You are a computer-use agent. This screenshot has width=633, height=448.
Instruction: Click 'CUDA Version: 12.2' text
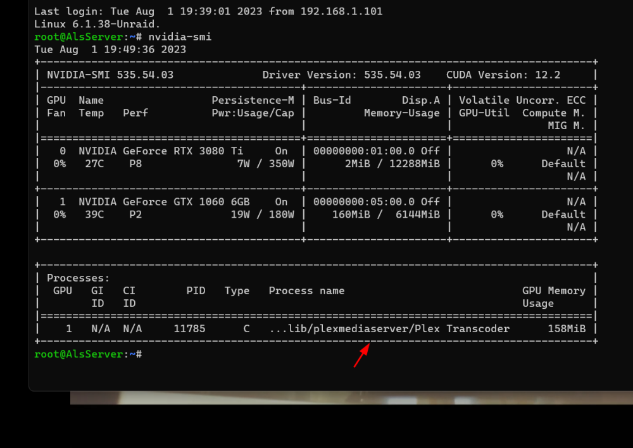503,75
